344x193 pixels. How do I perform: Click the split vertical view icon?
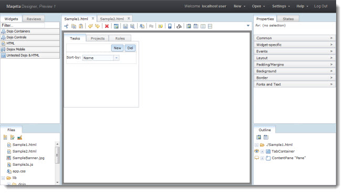[203, 26]
